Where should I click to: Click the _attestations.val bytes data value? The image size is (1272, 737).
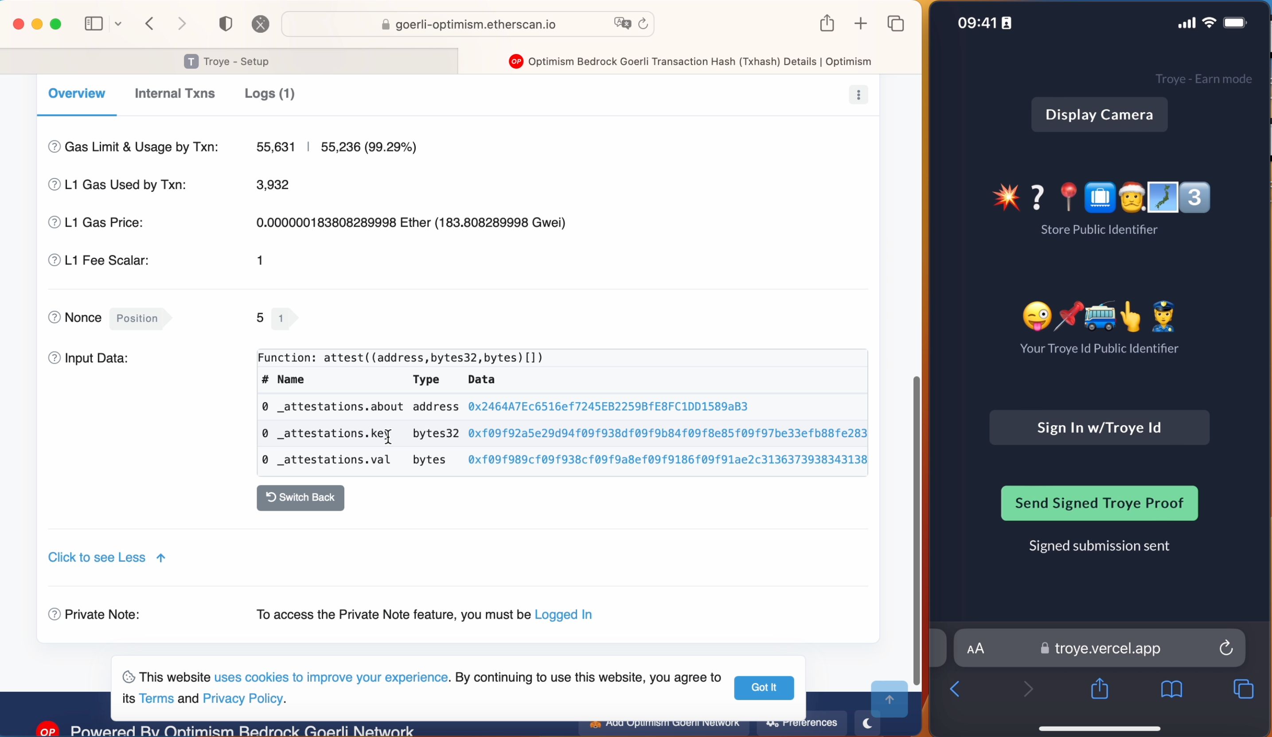[667, 460]
